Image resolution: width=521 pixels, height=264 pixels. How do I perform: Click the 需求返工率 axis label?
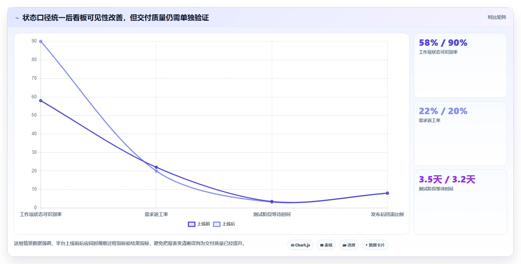tap(156, 215)
